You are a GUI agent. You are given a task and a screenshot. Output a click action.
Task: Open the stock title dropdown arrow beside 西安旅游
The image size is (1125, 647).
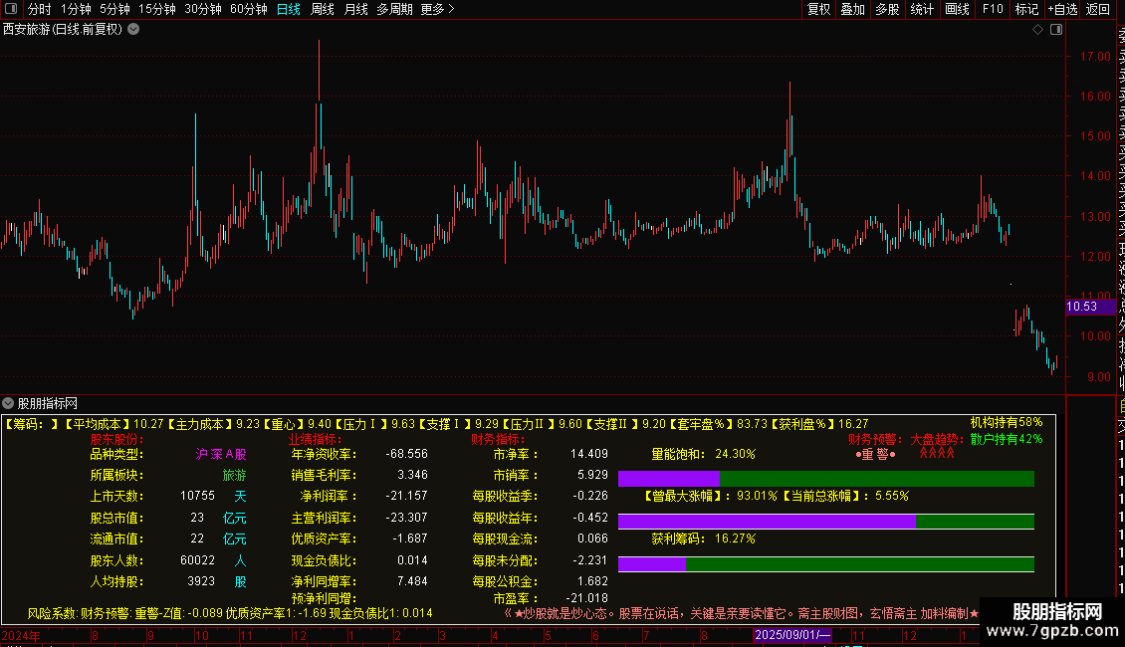pos(133,29)
